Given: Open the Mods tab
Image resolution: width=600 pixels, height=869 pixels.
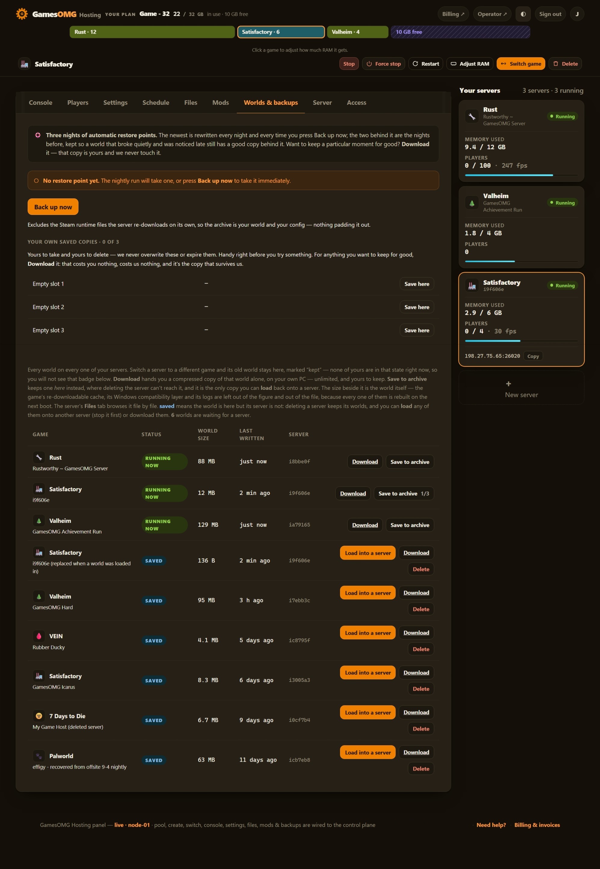Looking at the screenshot, I should tap(220, 102).
